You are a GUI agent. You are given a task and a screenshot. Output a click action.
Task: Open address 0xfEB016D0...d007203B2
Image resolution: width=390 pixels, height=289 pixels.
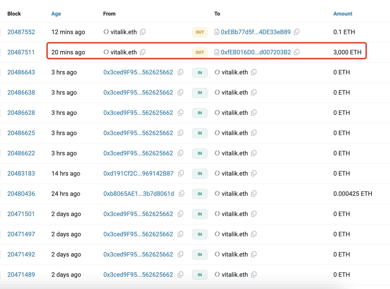click(256, 52)
